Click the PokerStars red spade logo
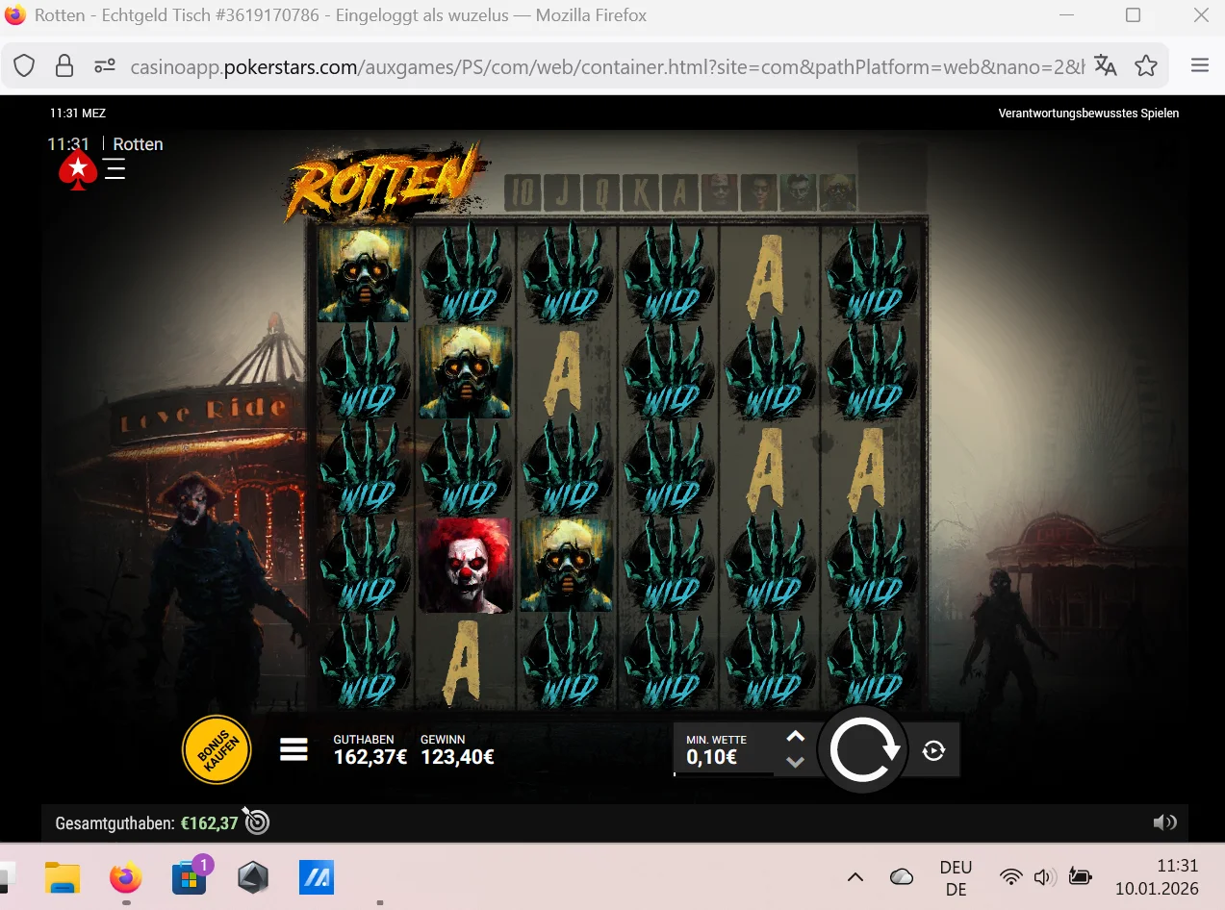Screen dimensions: 1225x910 78,170
